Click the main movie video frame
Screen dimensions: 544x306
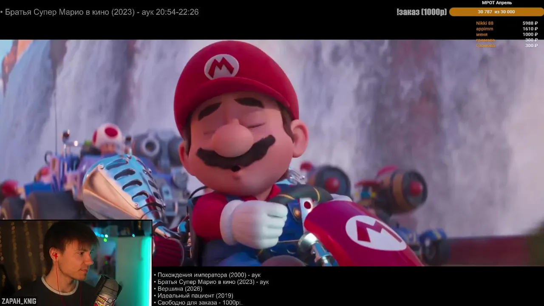[272, 153]
